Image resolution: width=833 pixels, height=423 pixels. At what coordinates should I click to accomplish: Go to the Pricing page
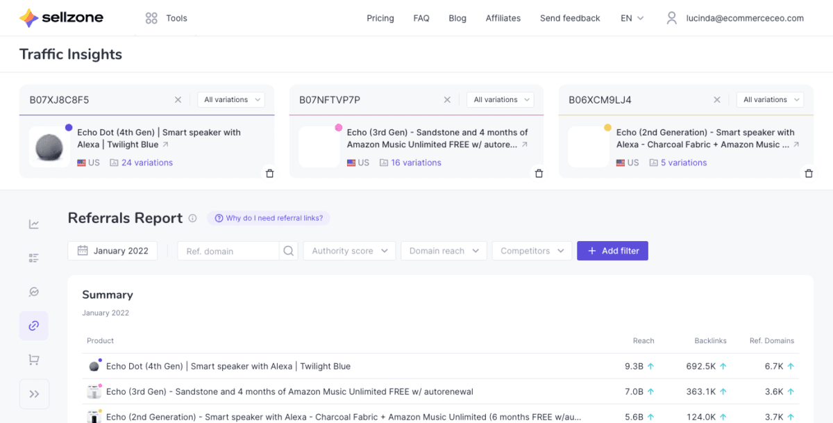[380, 18]
